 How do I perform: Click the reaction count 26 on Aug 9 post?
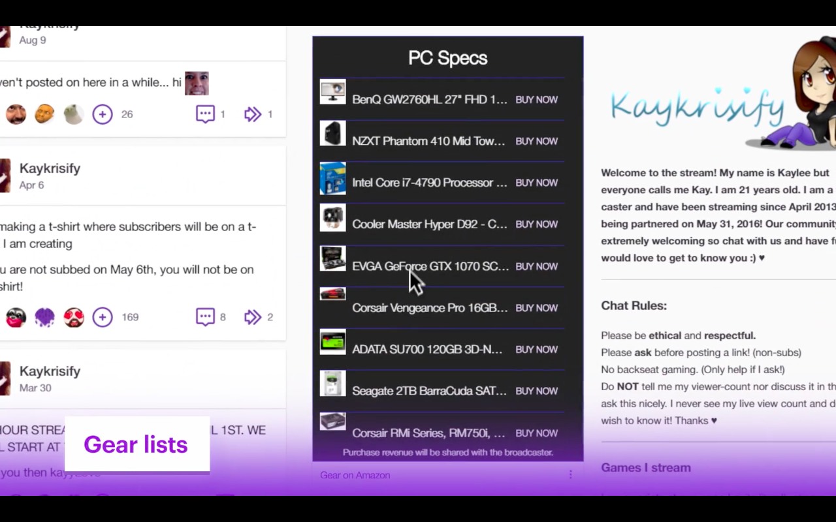coord(127,114)
